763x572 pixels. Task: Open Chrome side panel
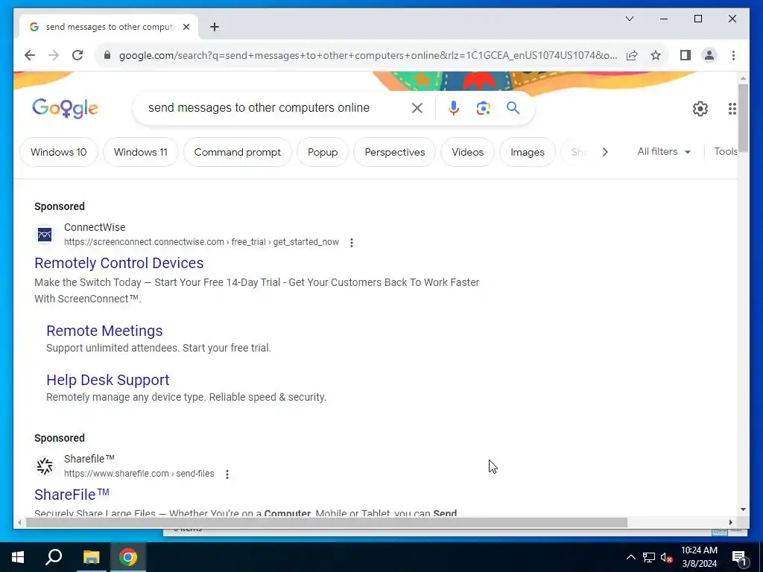coord(686,55)
